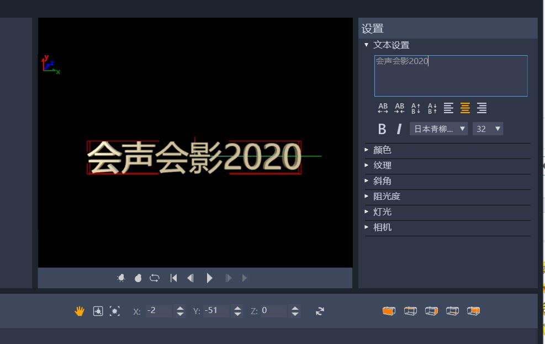Click the XYZ axis gizmo in preview
The width and height of the screenshot is (545, 344).
(50, 64)
